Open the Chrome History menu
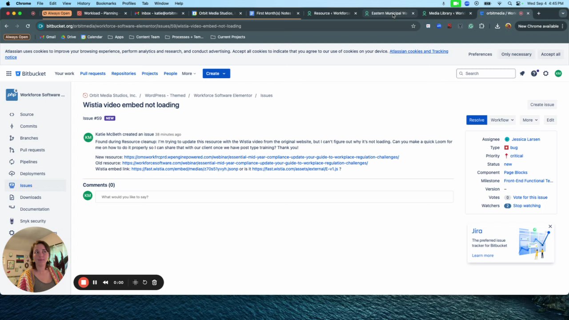569x320 pixels. (84, 3)
